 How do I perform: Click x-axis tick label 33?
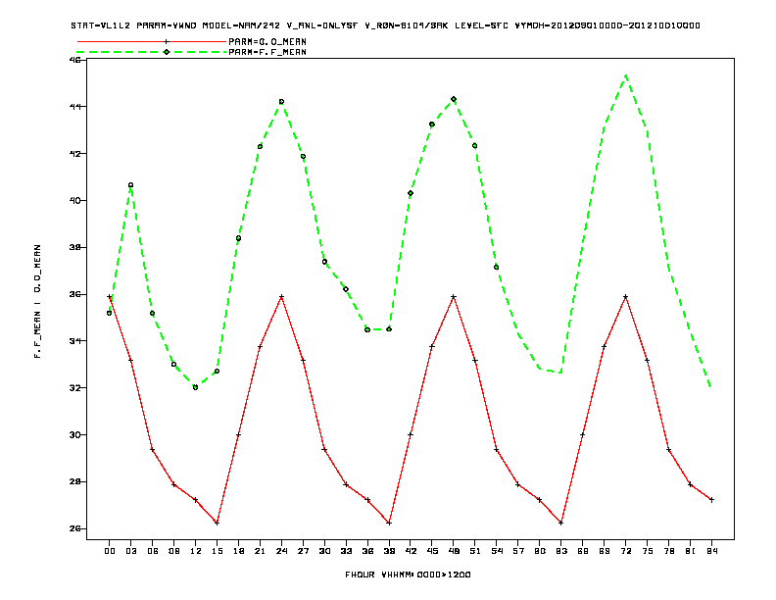click(346, 551)
